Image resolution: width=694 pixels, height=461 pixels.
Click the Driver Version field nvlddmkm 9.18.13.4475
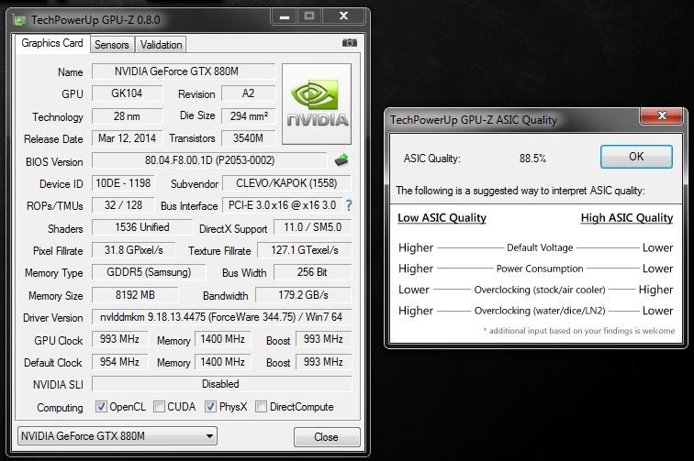point(221,317)
